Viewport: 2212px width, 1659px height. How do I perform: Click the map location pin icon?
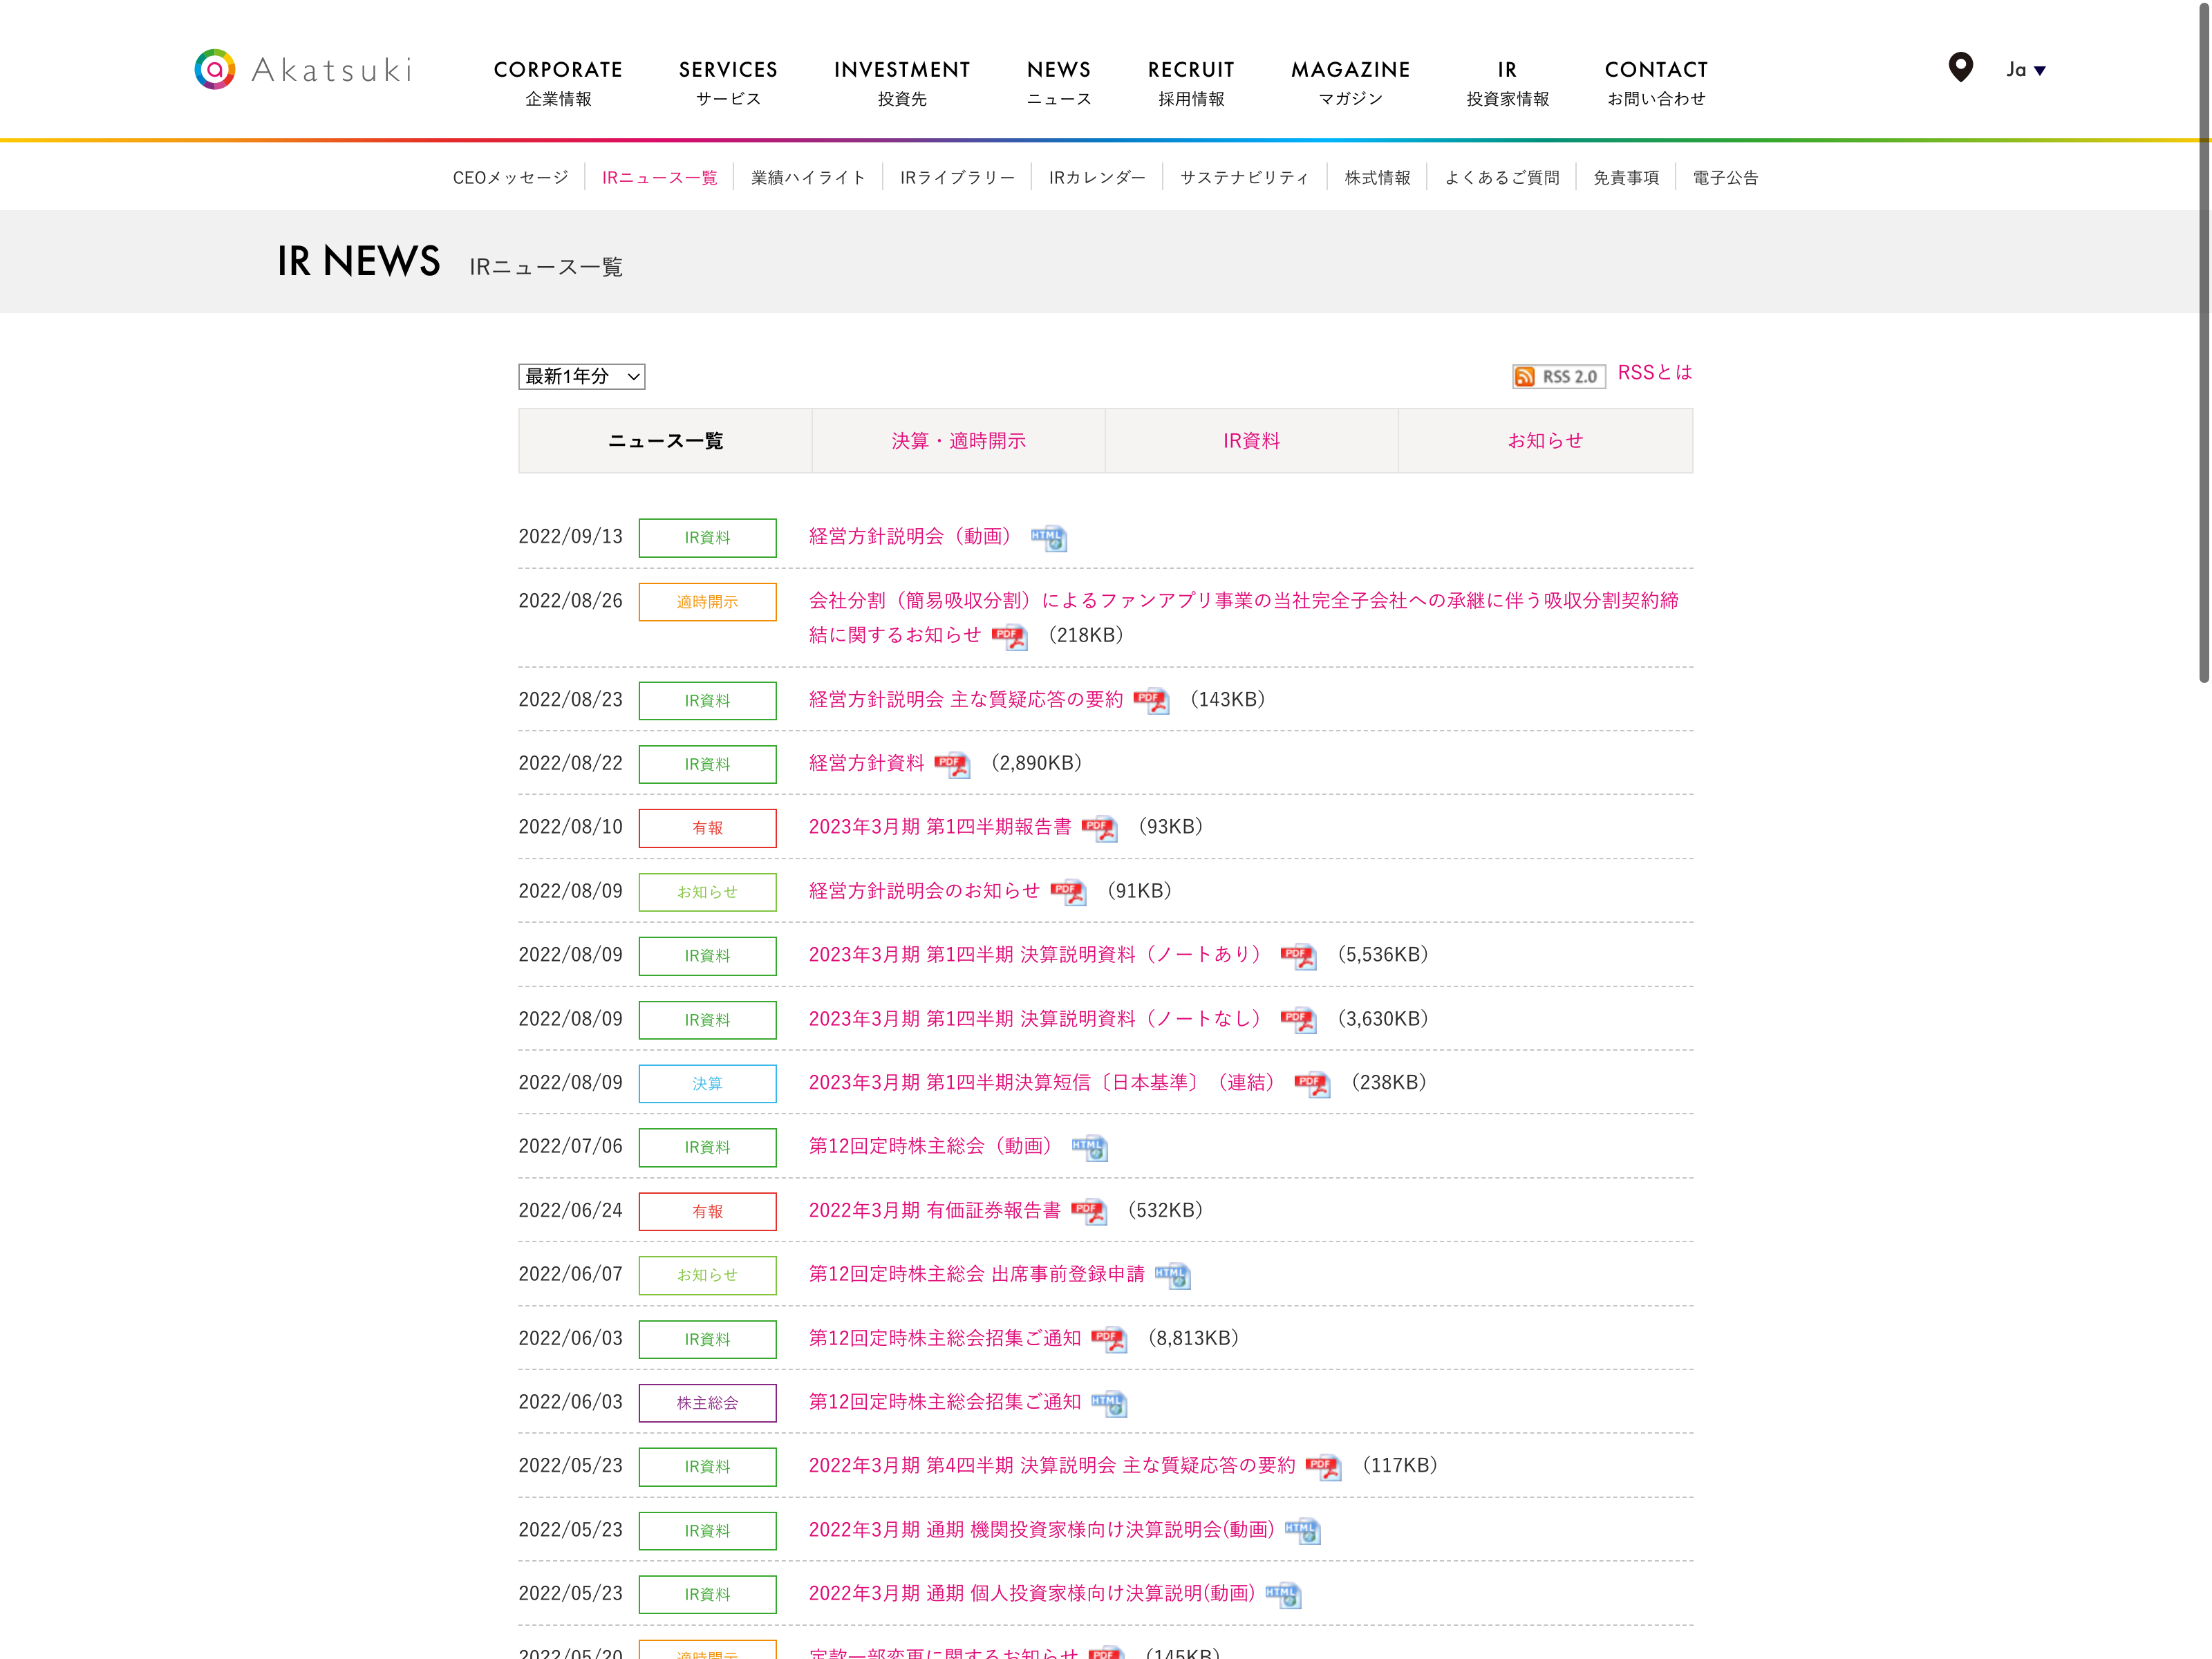[x=1960, y=67]
